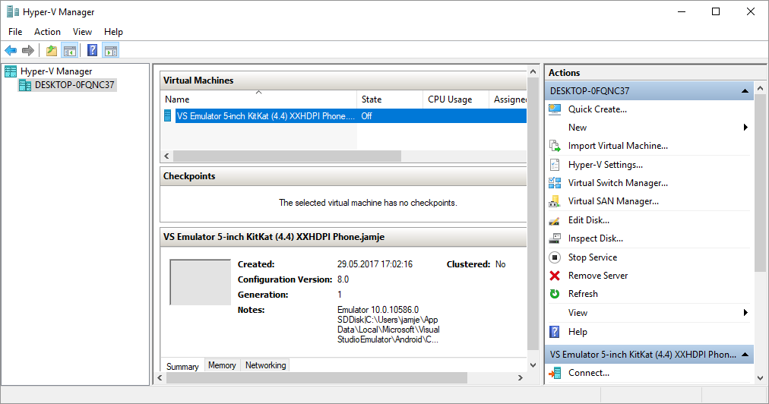Click the center pane vertical scrollbar thumb
769x404 pixels.
pos(533,213)
